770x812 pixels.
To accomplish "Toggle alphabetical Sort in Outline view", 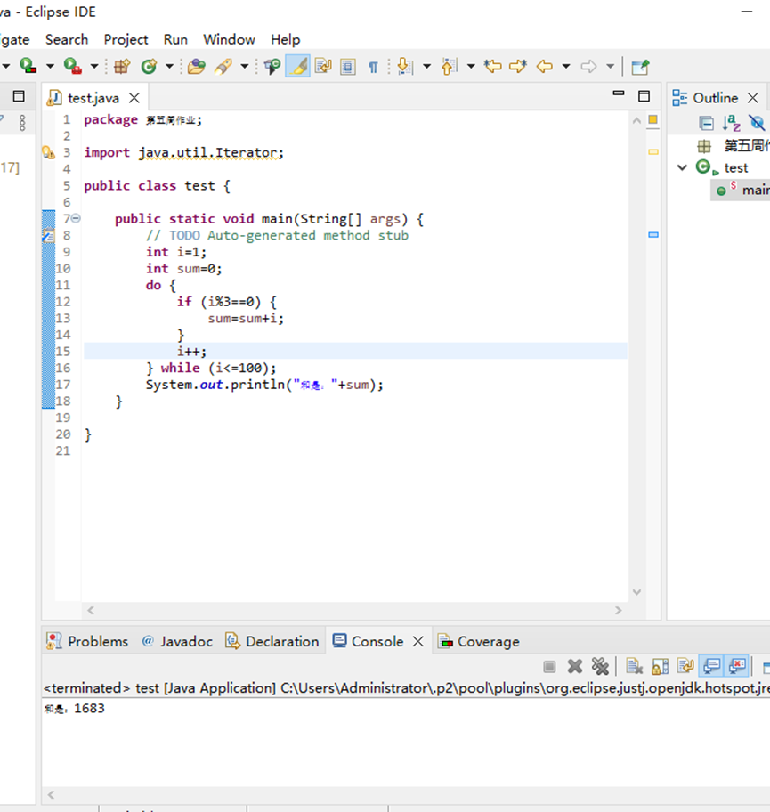I will 731,123.
